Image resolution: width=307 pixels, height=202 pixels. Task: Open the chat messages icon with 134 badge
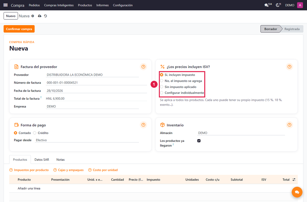pos(268,5)
